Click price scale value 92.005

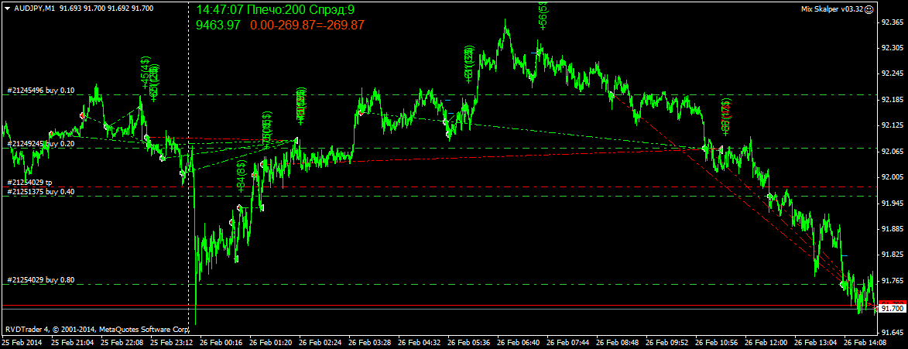point(892,178)
